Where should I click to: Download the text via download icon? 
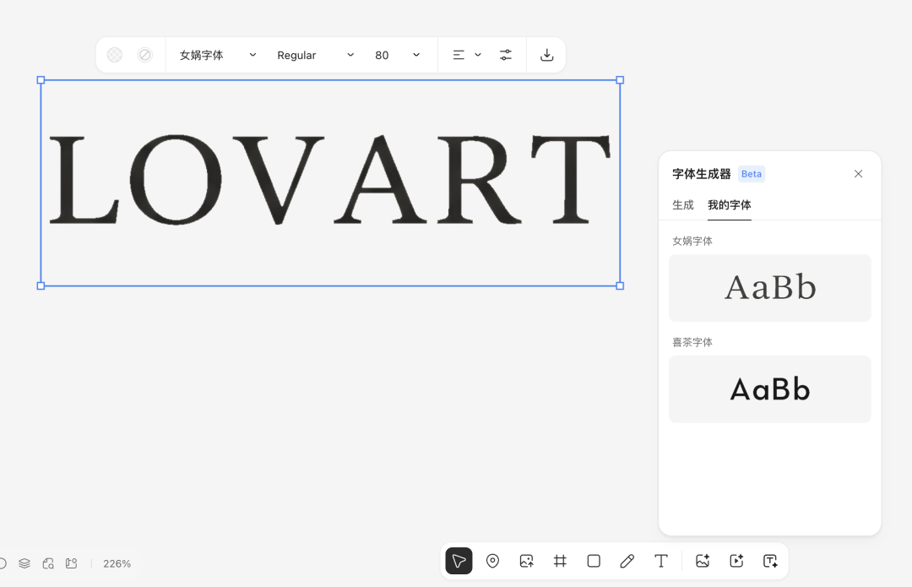point(546,55)
